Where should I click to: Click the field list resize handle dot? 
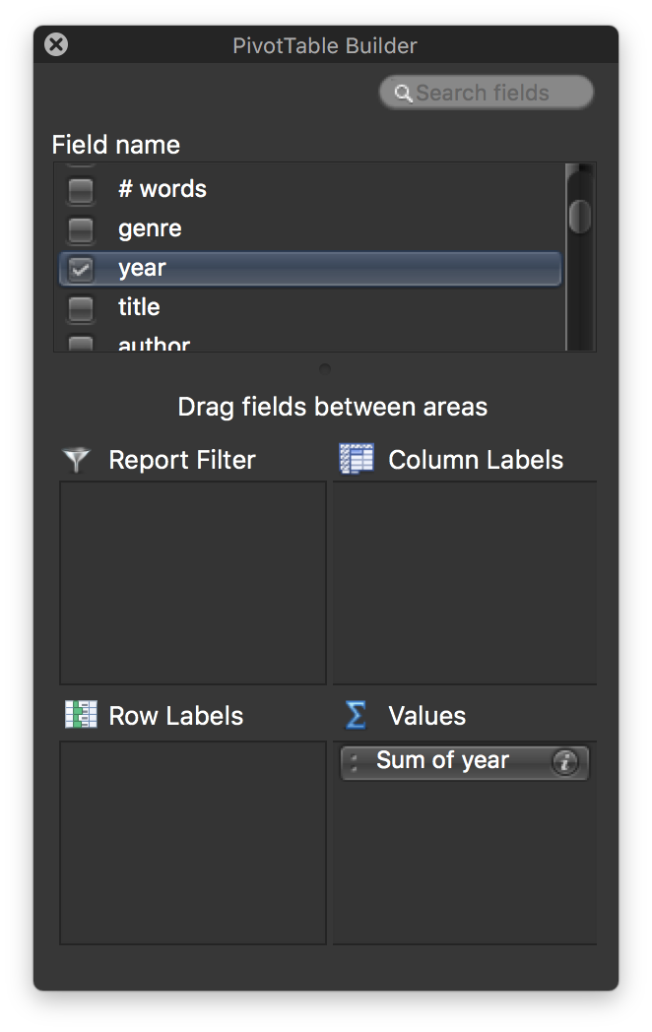(325, 368)
